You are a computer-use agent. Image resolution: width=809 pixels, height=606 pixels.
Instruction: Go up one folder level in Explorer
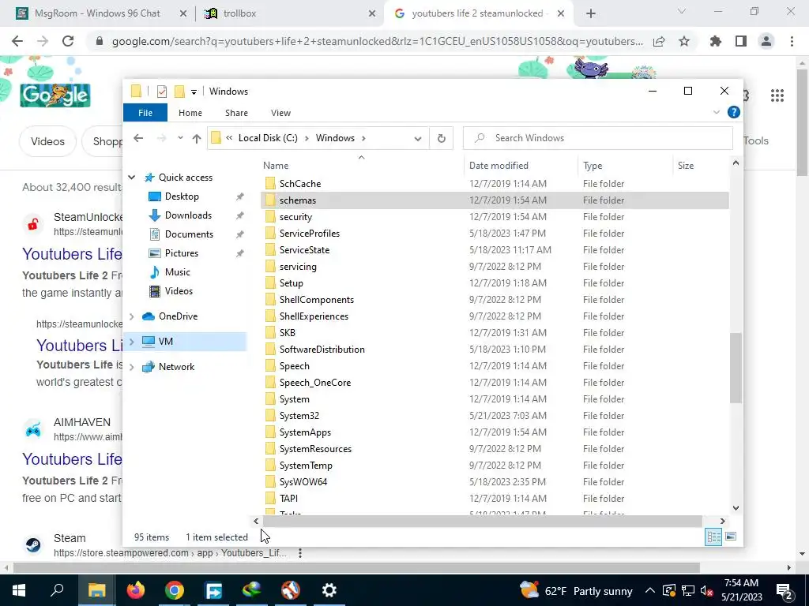tap(196, 138)
